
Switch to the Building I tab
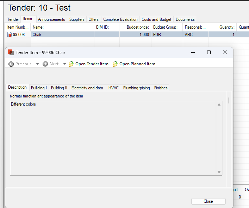point(39,88)
